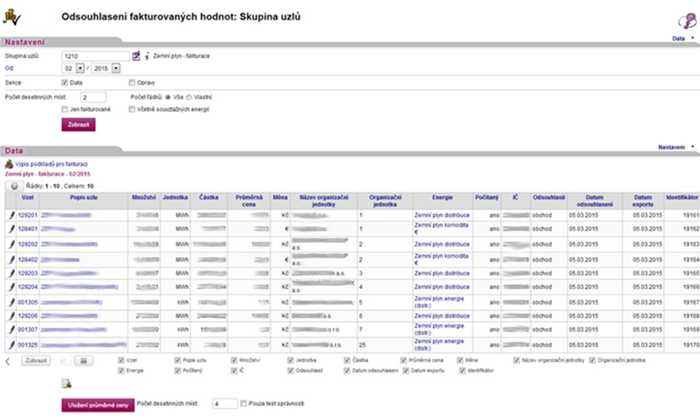Toggle the Popis uzlu column checkbox
700x419 pixels.
coord(178,360)
